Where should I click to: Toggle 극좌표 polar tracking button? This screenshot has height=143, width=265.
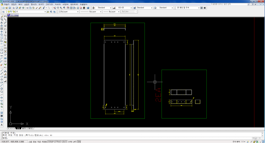pyautogui.click(x=44, y=142)
